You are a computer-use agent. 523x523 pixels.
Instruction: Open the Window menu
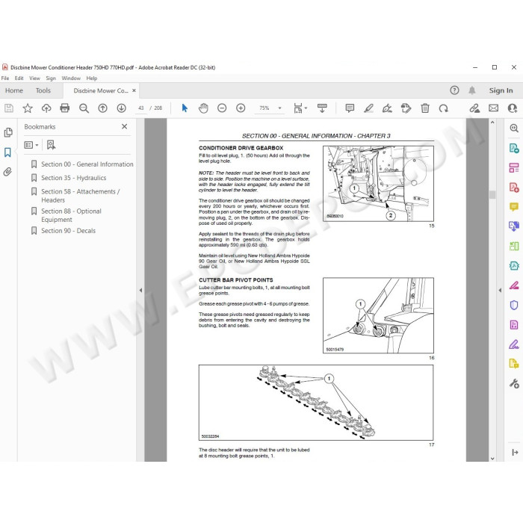click(x=71, y=78)
